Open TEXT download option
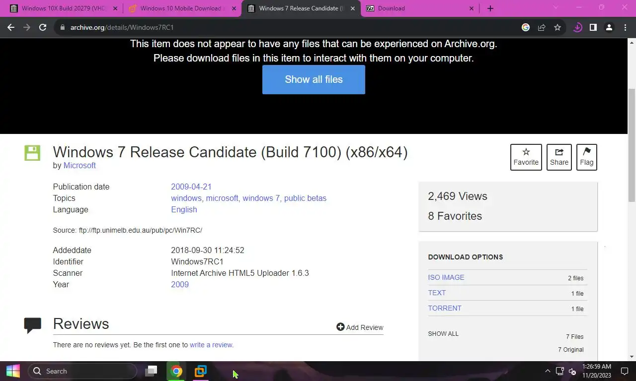This screenshot has width=636, height=381. pyautogui.click(x=437, y=293)
